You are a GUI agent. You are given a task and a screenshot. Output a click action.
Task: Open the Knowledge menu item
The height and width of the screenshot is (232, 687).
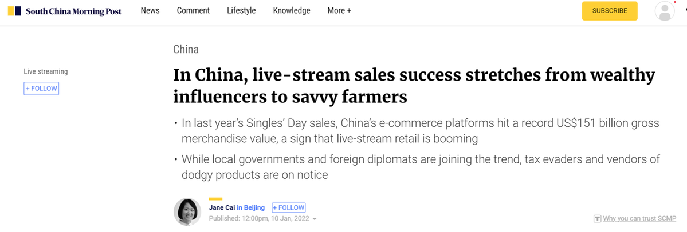pos(292,10)
